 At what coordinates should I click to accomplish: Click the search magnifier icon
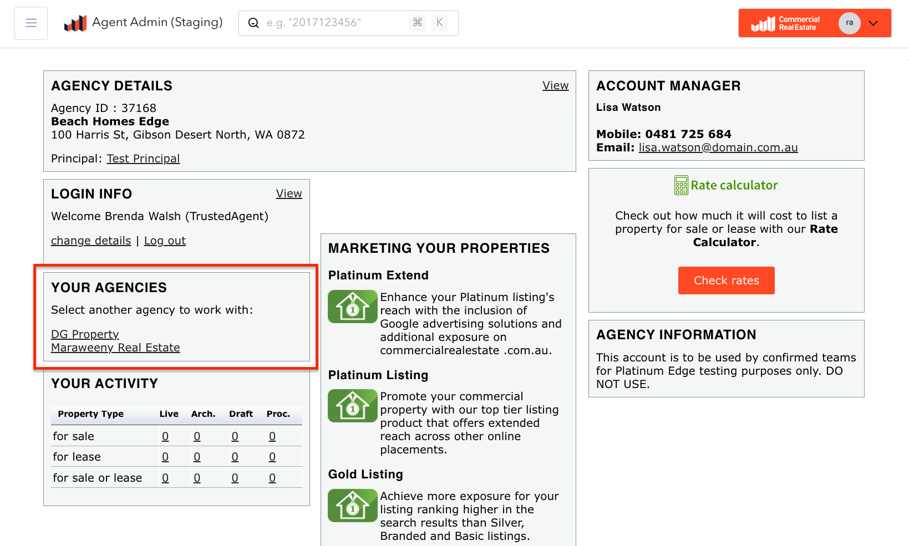pyautogui.click(x=253, y=23)
